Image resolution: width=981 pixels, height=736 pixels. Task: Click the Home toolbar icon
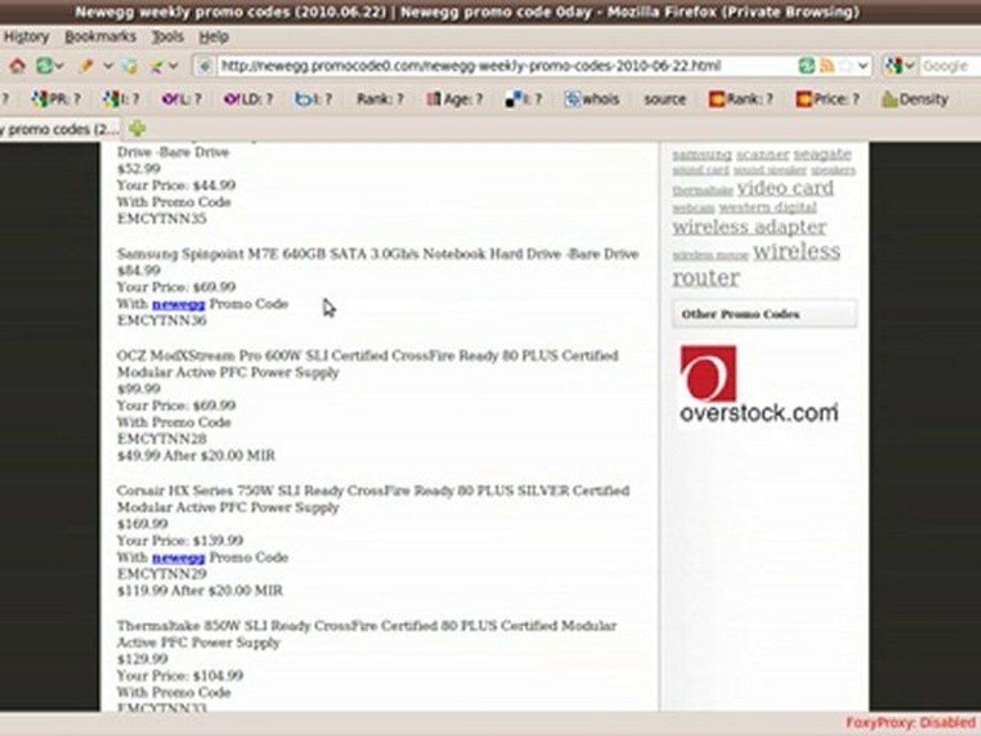pyautogui.click(x=17, y=65)
